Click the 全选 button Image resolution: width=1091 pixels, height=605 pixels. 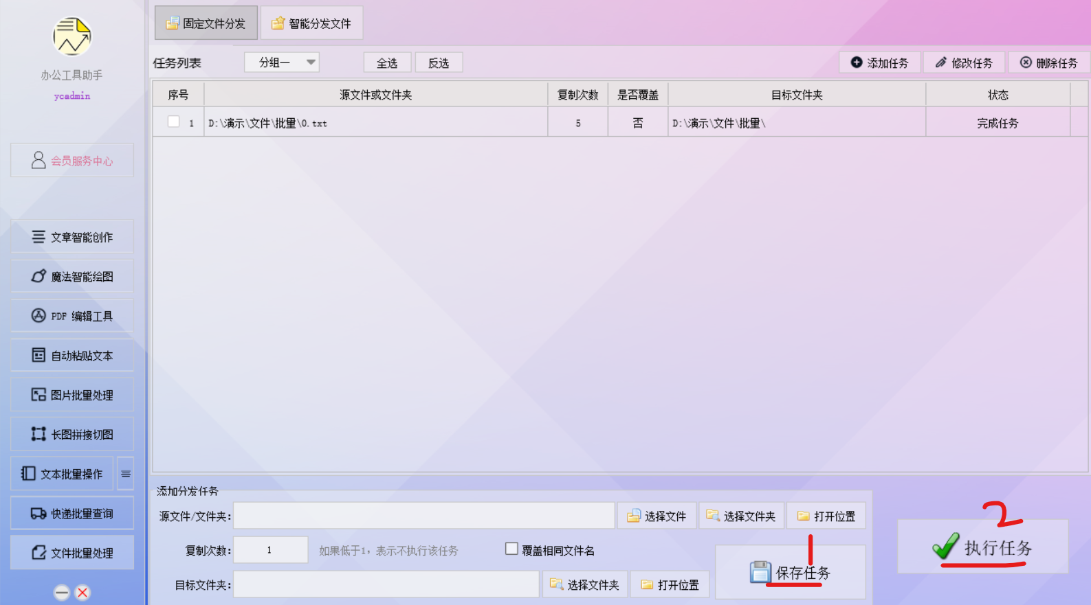click(x=387, y=62)
